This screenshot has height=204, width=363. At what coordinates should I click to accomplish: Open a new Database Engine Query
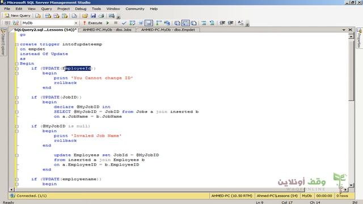click(38, 16)
